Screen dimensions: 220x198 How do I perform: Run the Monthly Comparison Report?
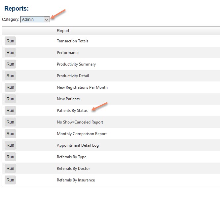click(10, 133)
